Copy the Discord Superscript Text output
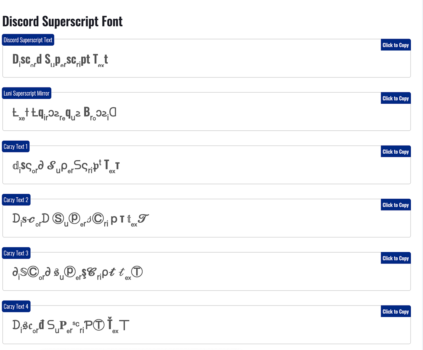 point(396,45)
